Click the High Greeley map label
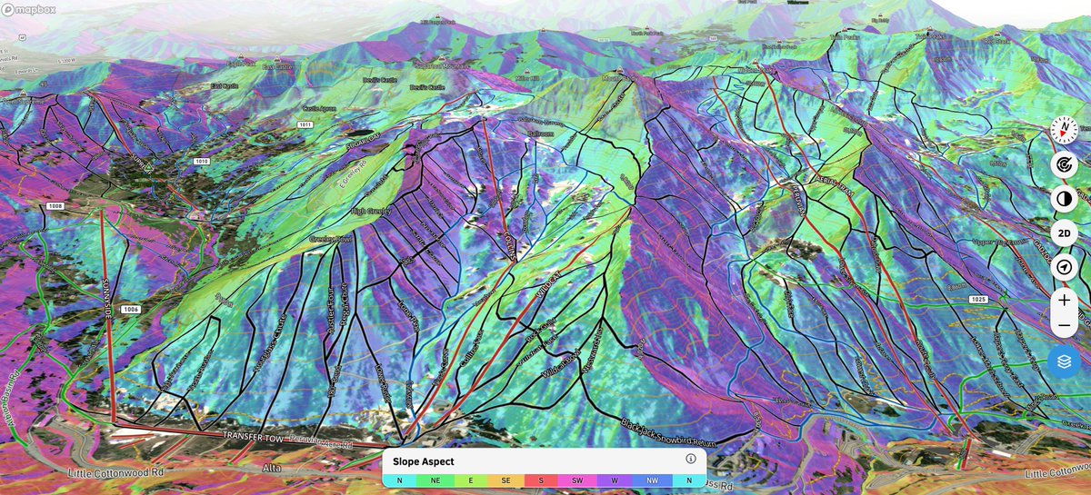The image size is (1091, 495). (370, 211)
